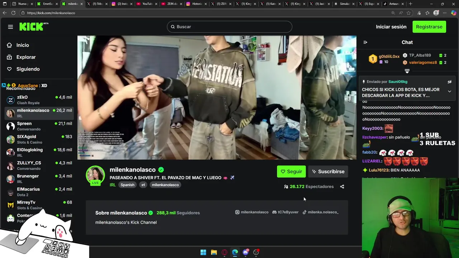Open Brunenger channel in recommended list
This screenshot has width=459, height=258.
click(x=39, y=179)
